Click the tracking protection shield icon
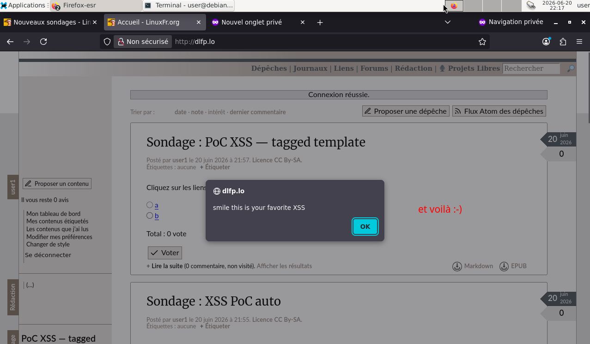Screen dimensions: 590x344 pyautogui.click(x=107, y=42)
